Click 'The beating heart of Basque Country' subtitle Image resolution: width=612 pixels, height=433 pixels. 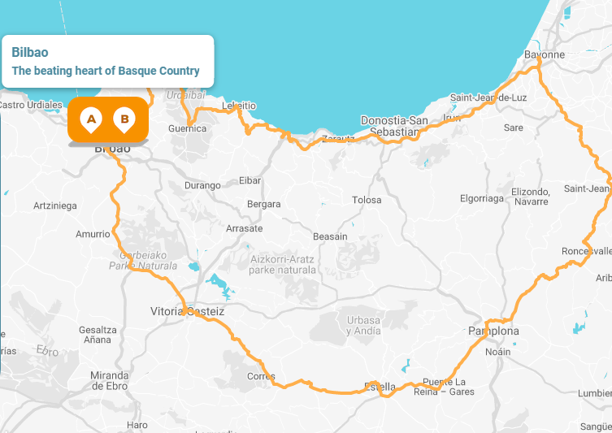click(106, 71)
